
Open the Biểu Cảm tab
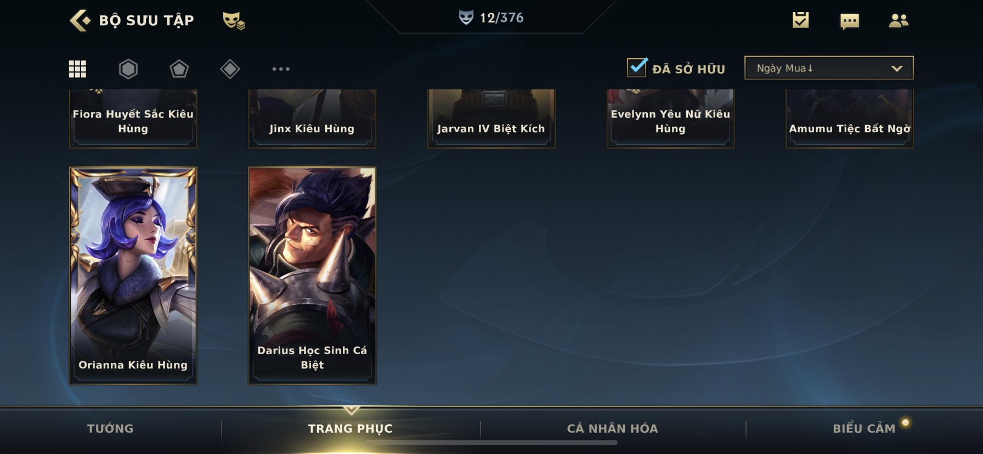pos(864,429)
